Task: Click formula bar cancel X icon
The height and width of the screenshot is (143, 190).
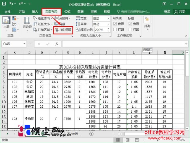Action: 39,44
